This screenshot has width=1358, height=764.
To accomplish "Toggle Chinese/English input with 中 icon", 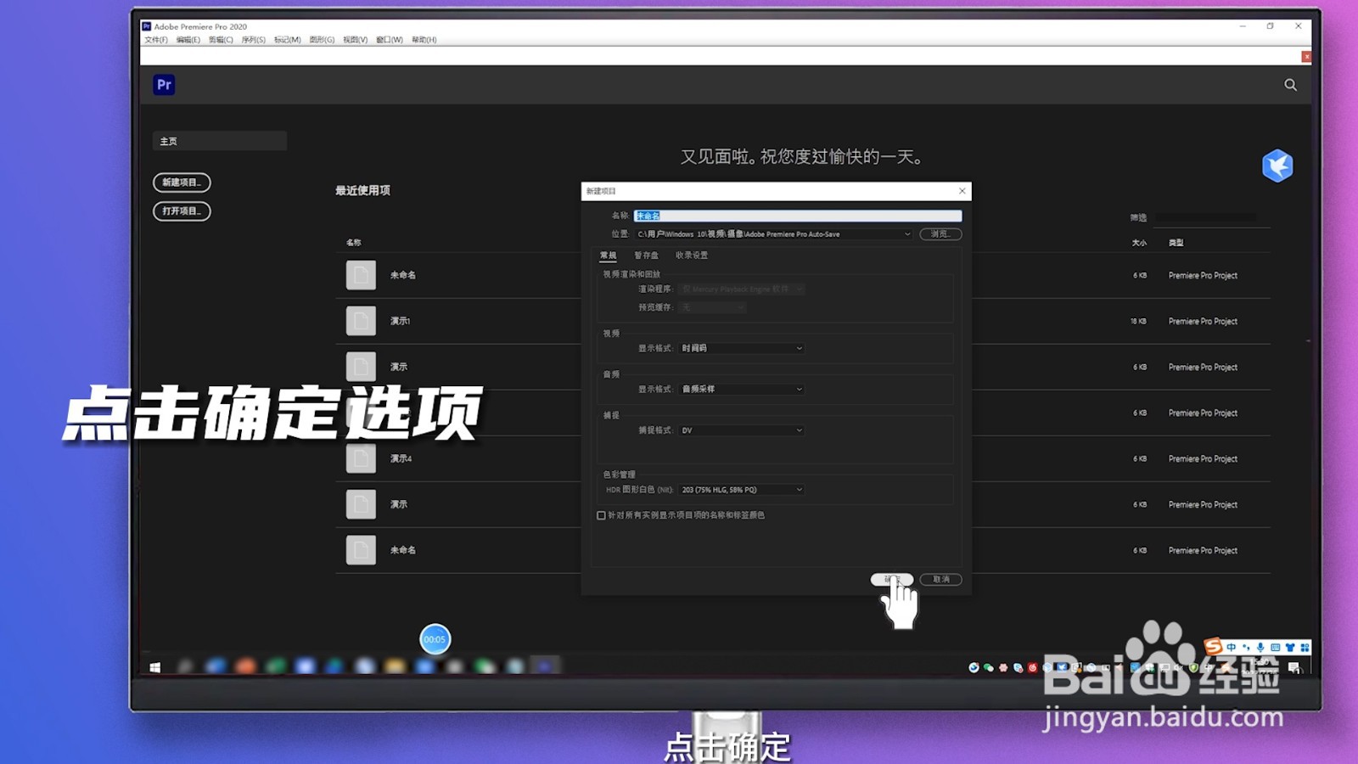I will click(1231, 647).
